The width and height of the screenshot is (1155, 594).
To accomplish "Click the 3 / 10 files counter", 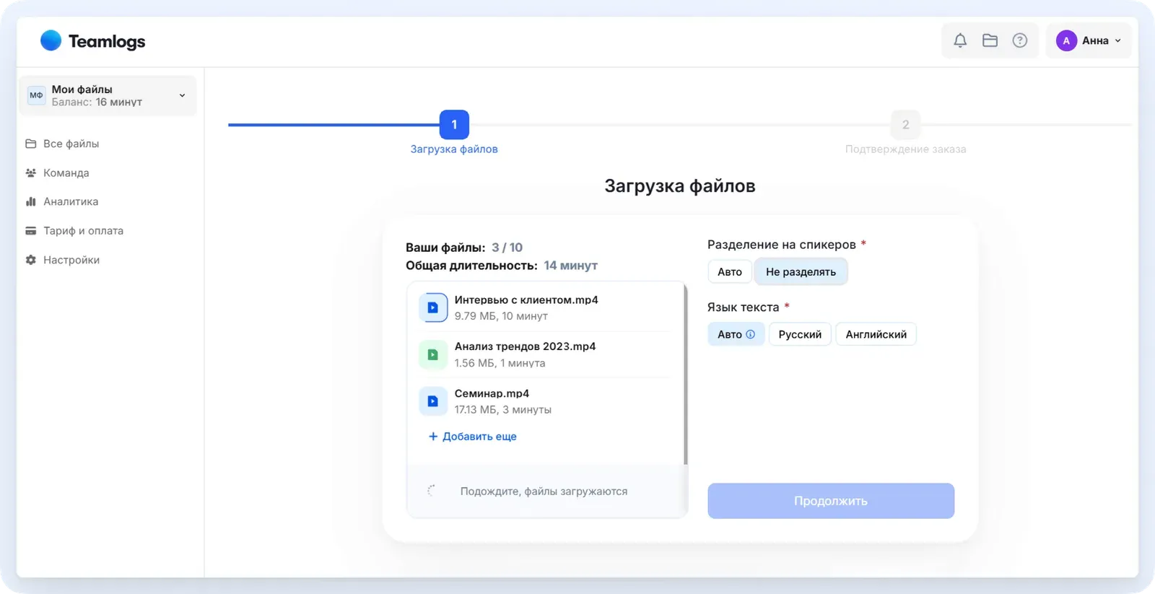I will 507,248.
